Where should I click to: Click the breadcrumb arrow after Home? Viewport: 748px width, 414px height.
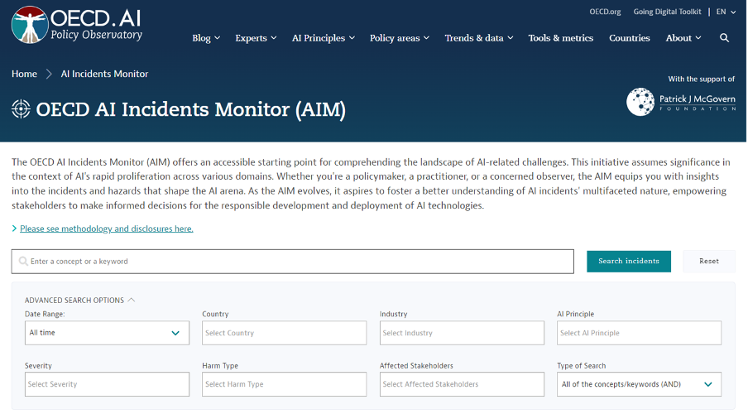click(49, 74)
